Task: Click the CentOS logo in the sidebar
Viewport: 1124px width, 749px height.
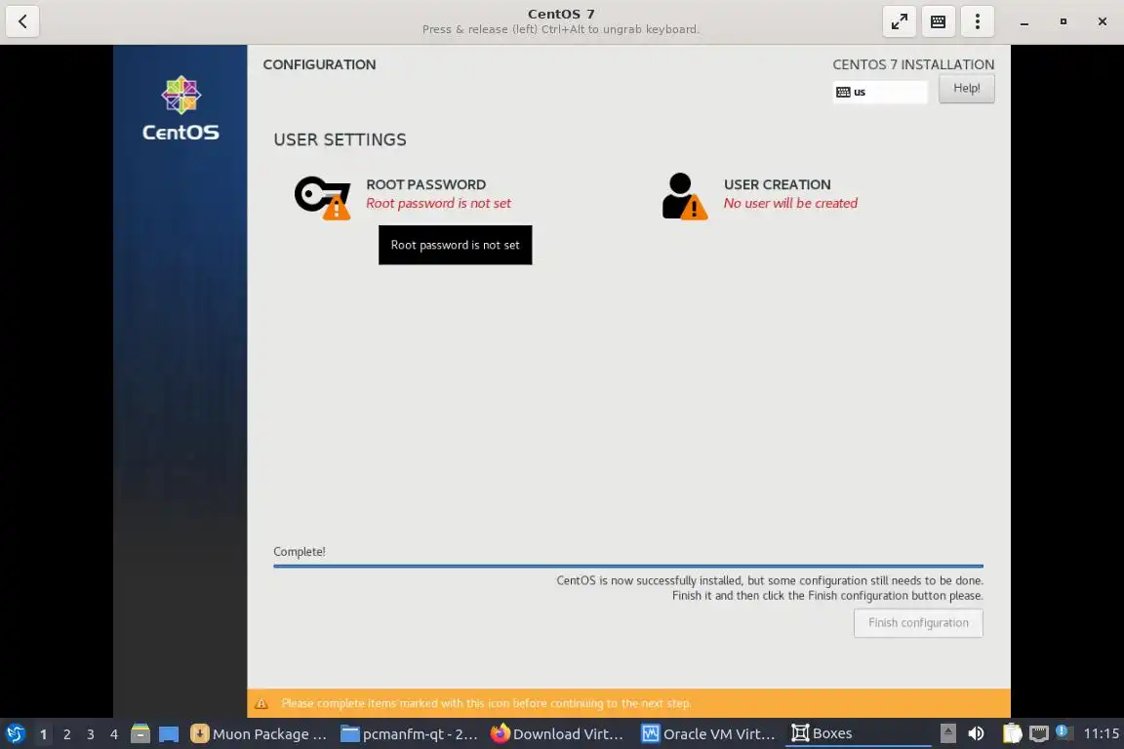Action: point(181,108)
